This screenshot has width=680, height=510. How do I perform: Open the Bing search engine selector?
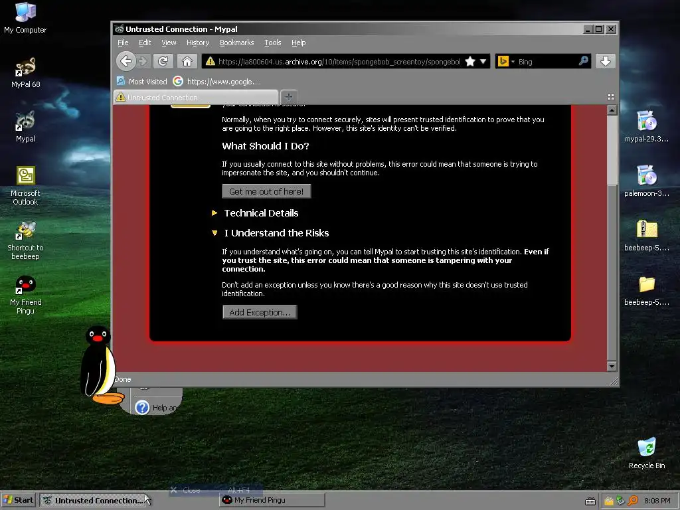pyautogui.click(x=506, y=62)
